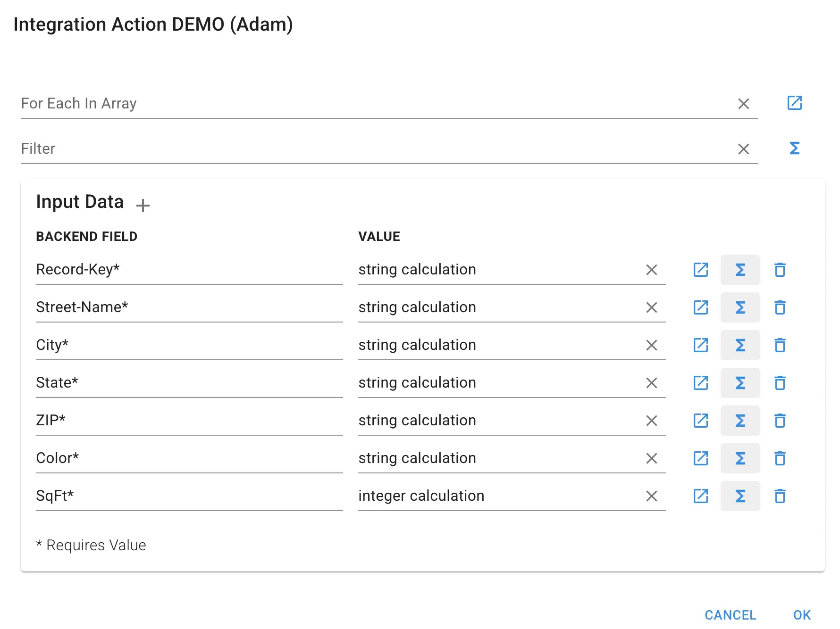Click inside the Filter input field
Screen dimensions: 840x629
click(330, 149)
